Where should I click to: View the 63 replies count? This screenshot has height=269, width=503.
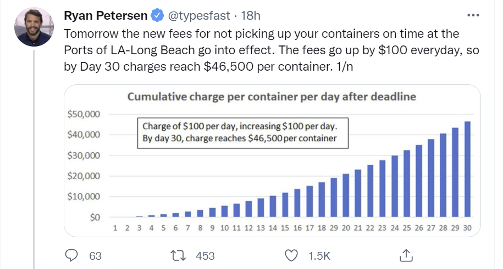tap(95, 256)
